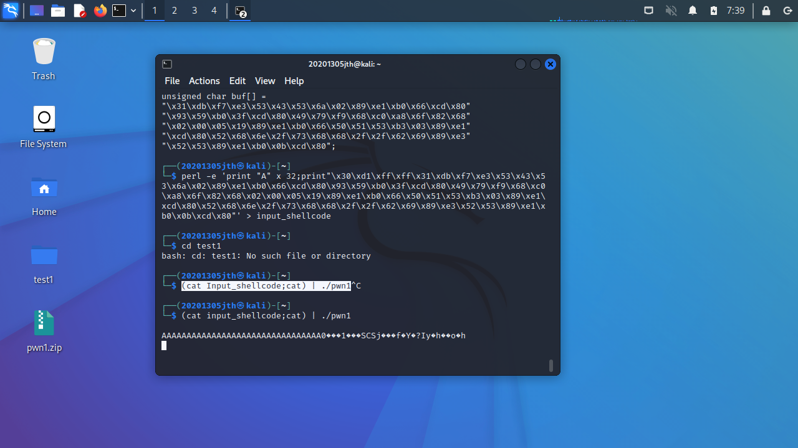
Task: Switch to workspace 4
Action: coord(214,11)
